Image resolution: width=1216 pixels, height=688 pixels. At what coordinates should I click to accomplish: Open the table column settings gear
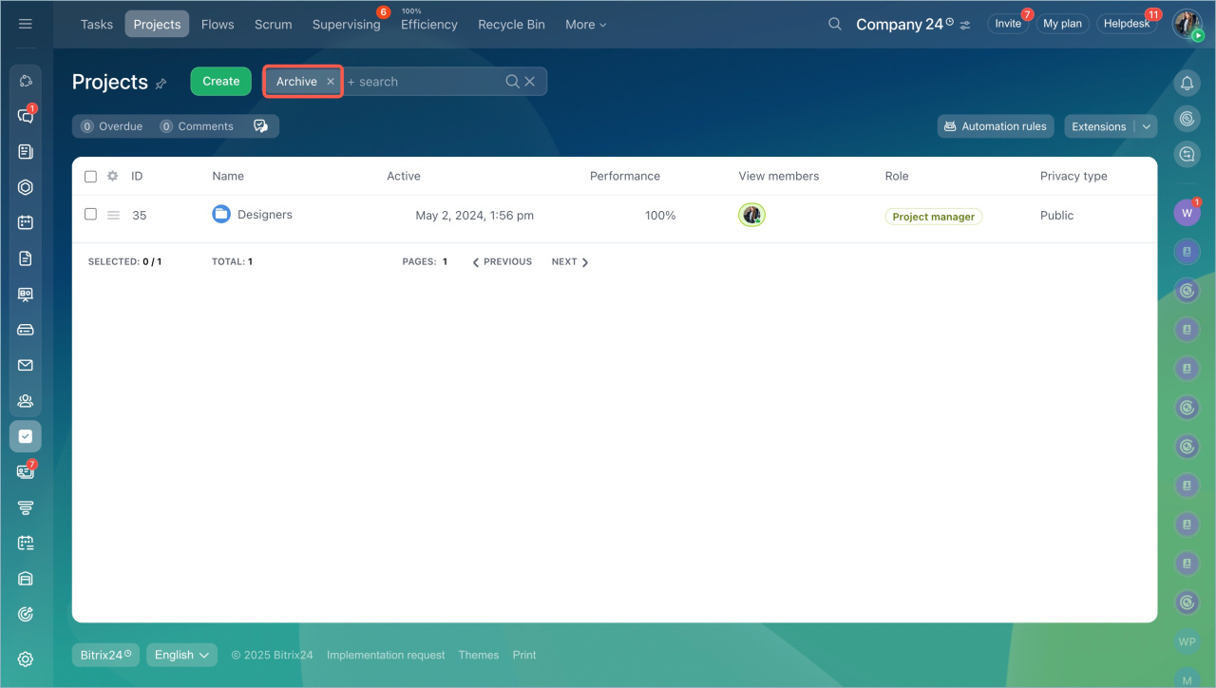pyautogui.click(x=112, y=176)
